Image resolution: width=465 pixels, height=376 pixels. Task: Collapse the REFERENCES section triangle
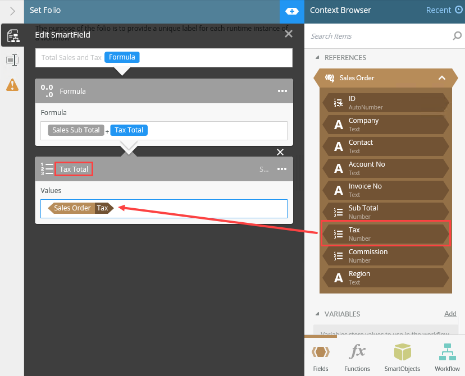pos(317,57)
